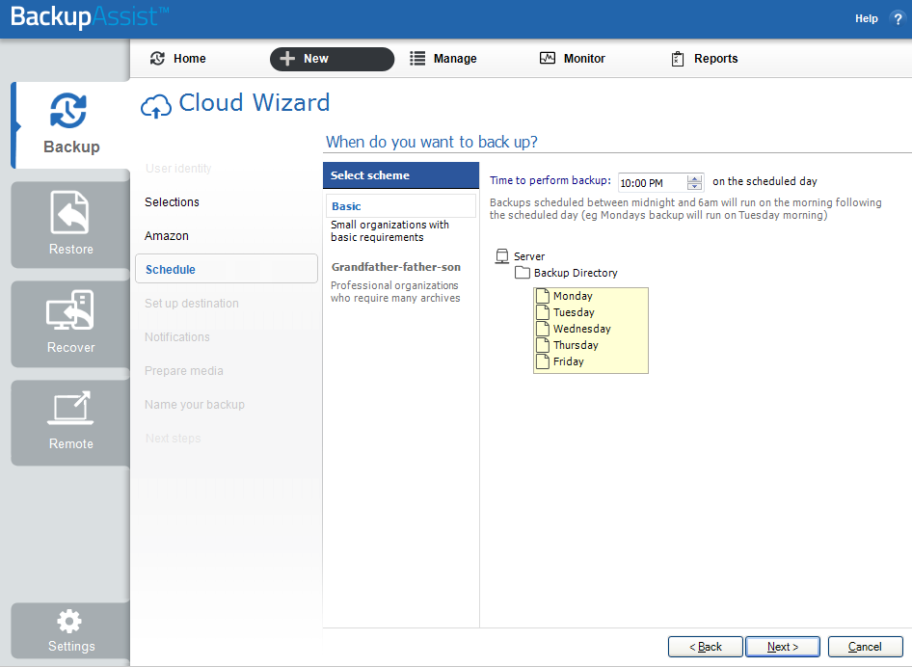Viewport: 912px width, 667px height.
Task: Click the 'Time to perform backup:' label
Action: pos(550,180)
